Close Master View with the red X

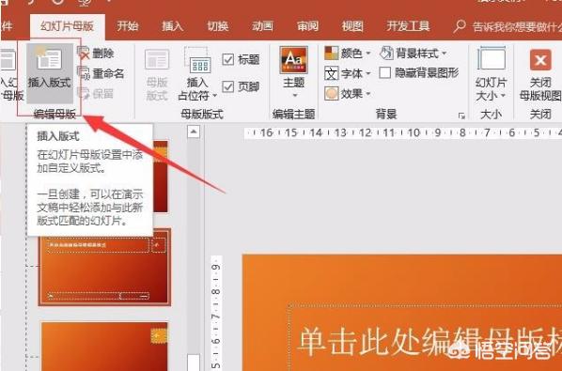coord(540,60)
